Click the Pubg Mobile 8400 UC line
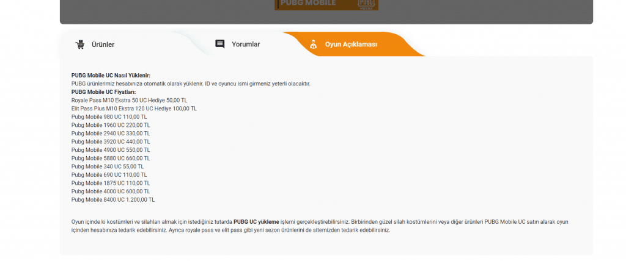The width and height of the screenshot is (626, 261). [x=112, y=199]
